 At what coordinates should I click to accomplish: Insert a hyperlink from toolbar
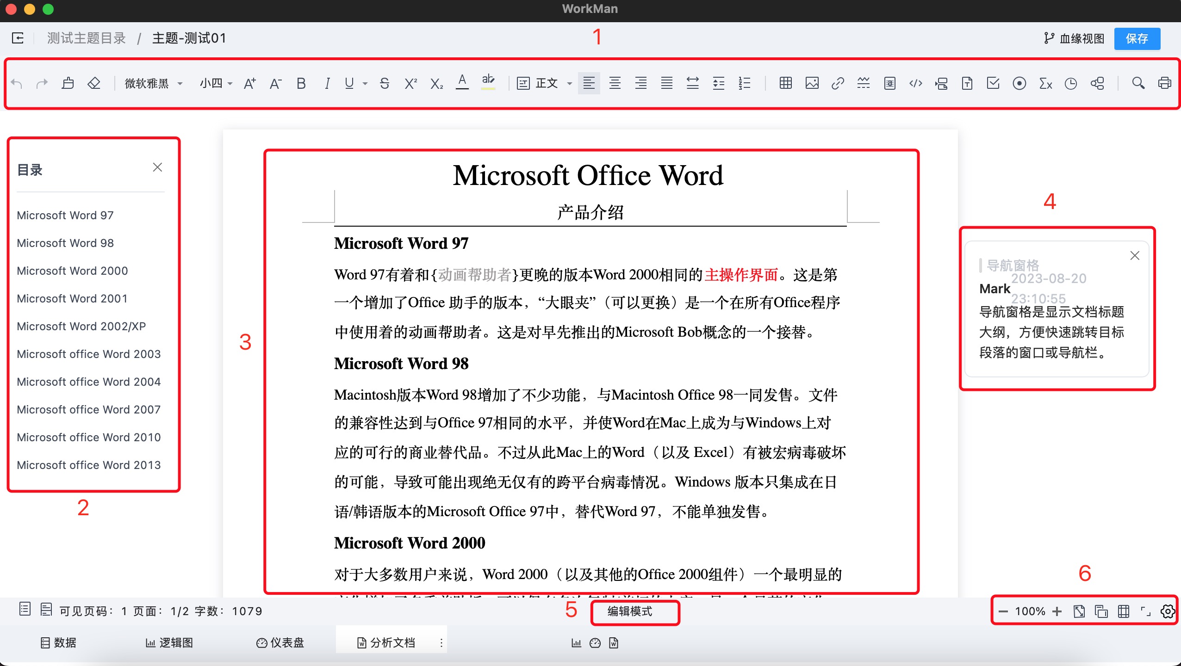point(838,83)
